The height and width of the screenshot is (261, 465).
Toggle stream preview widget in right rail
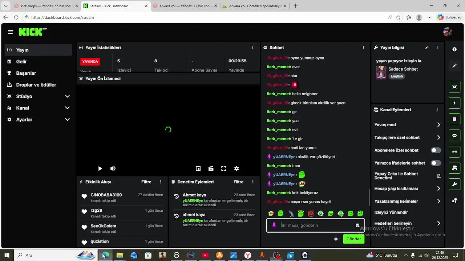coord(454,87)
